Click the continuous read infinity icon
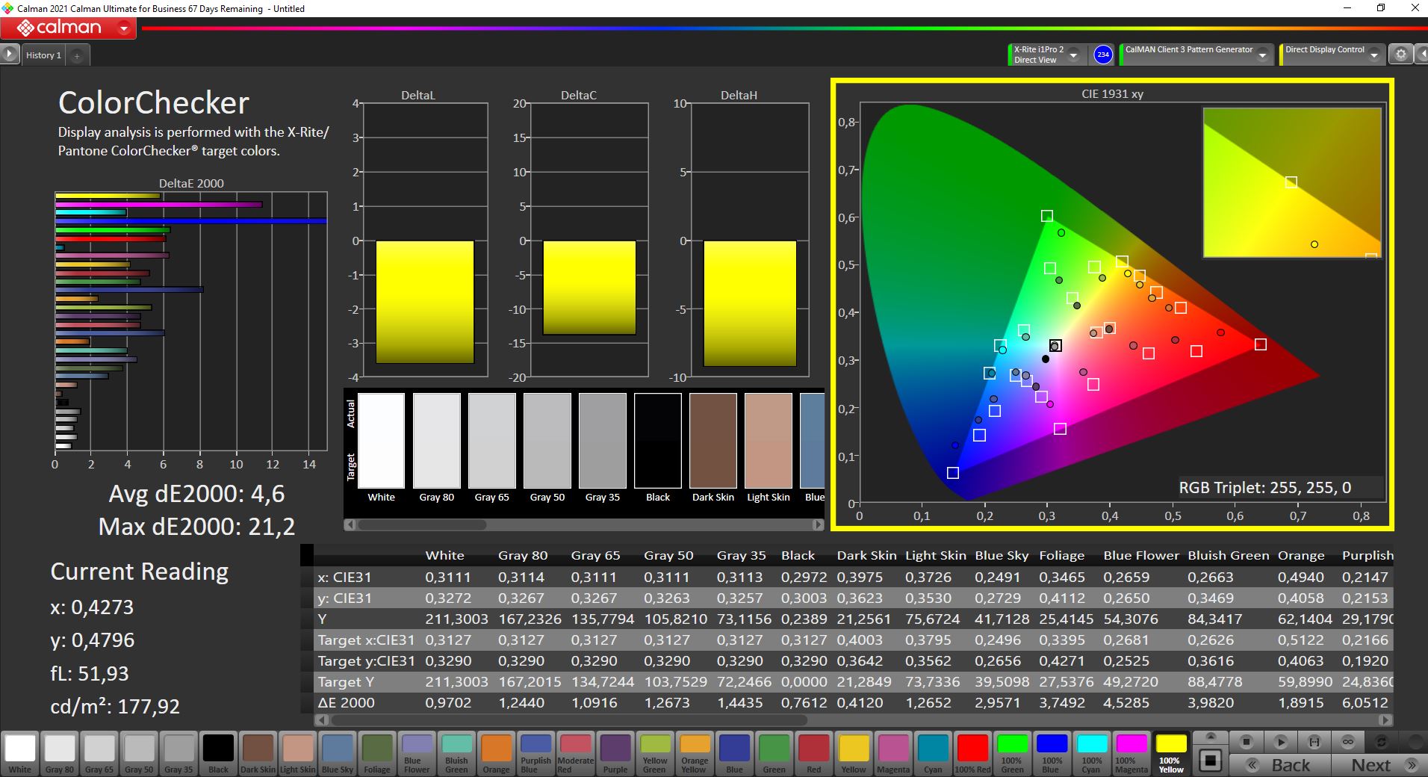The image size is (1428, 777). 1347,742
